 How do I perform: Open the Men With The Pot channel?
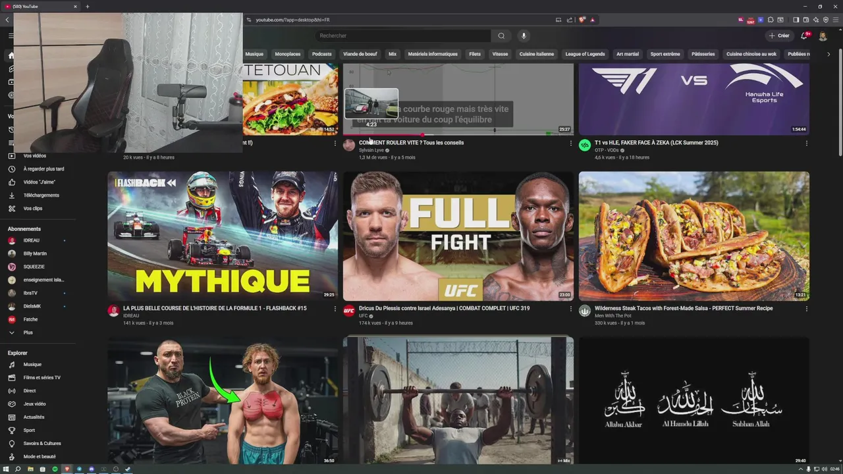coord(612,316)
